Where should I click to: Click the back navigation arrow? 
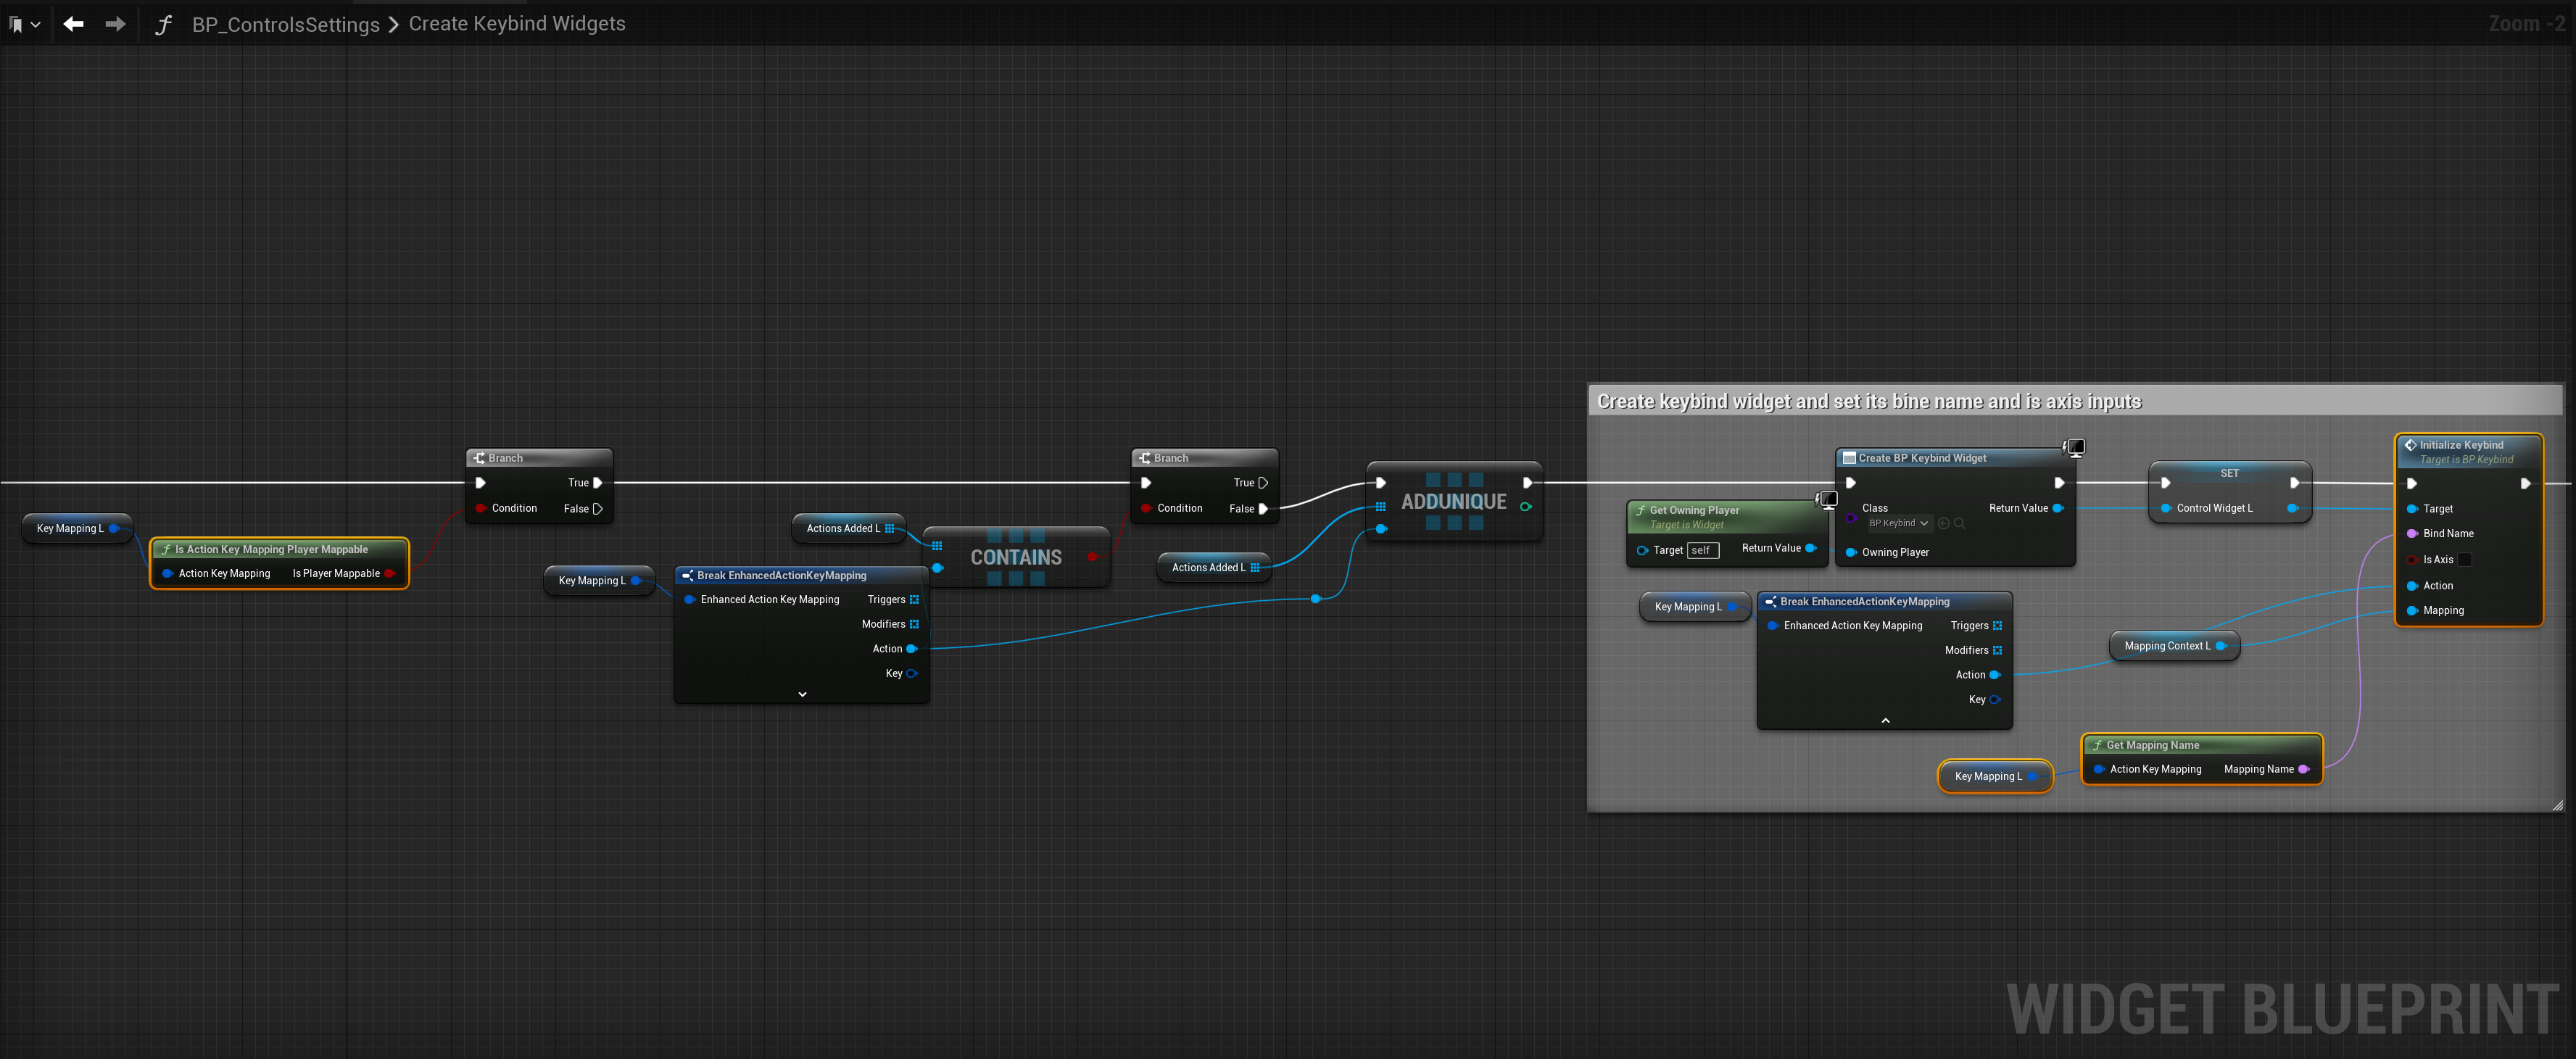tap(73, 24)
